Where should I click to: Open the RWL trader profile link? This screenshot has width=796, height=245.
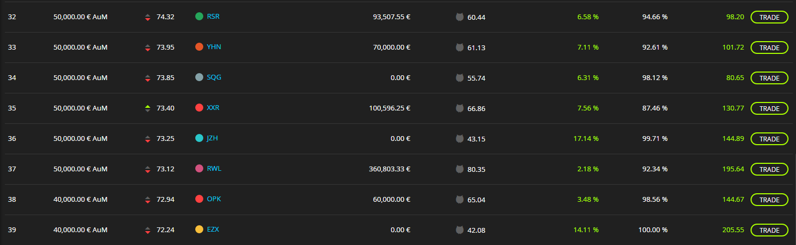pyautogui.click(x=214, y=169)
